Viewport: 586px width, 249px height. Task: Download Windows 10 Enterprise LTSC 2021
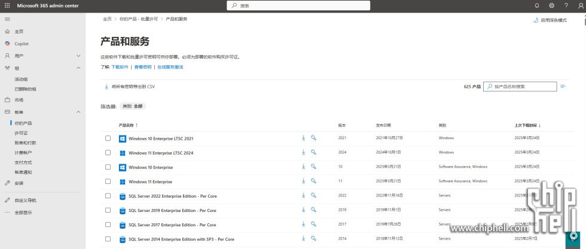304,138
